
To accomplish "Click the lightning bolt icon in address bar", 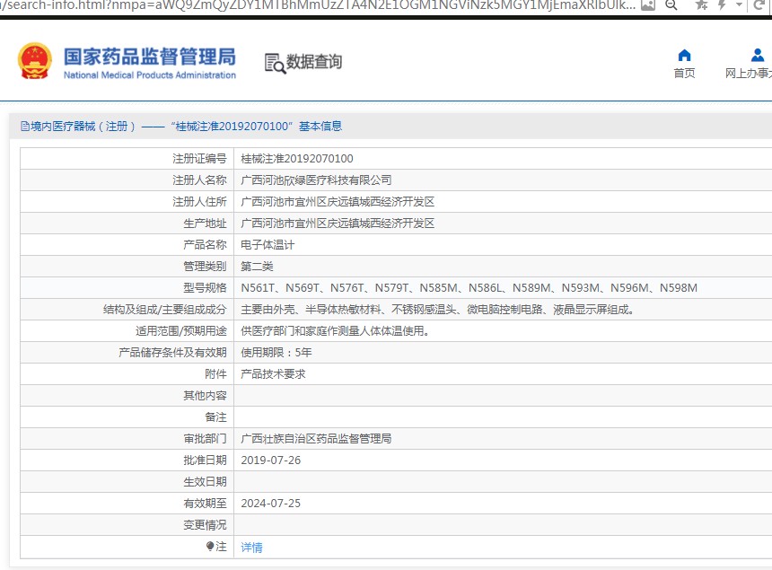I will click(722, 5).
